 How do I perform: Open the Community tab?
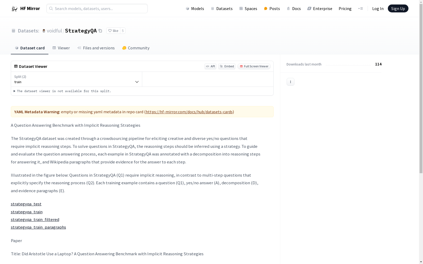136,48
